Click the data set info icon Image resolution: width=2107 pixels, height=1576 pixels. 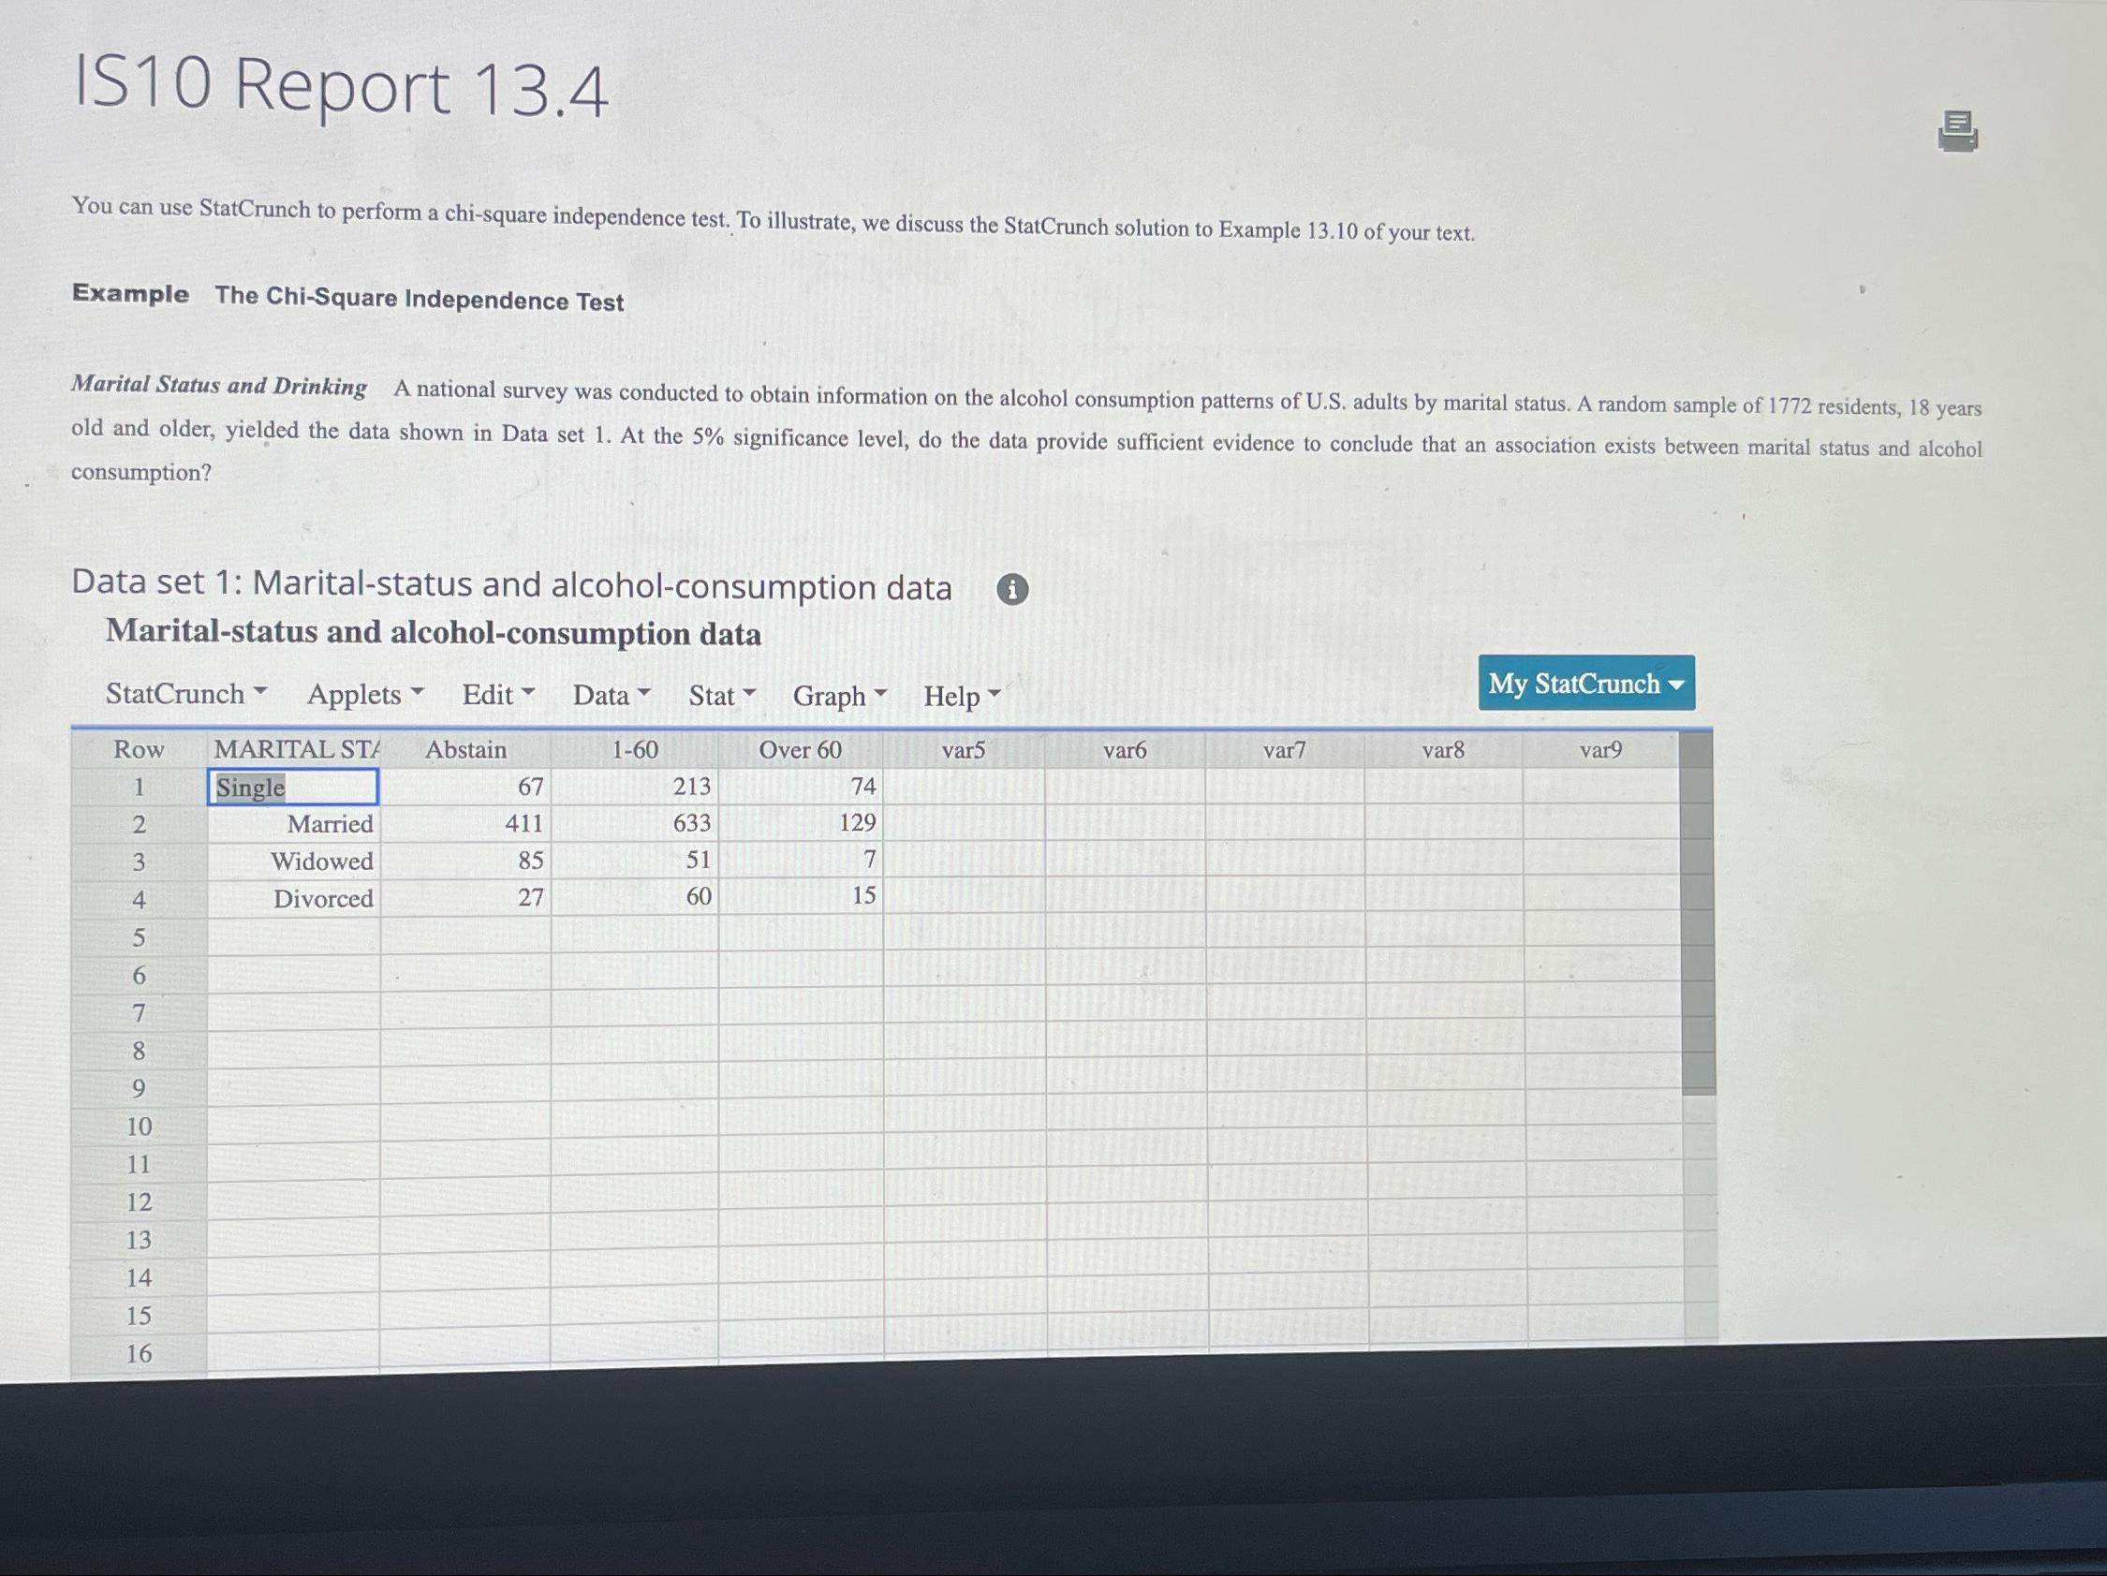[1011, 590]
